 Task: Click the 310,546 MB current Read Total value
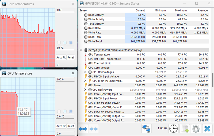click(138, 37)
